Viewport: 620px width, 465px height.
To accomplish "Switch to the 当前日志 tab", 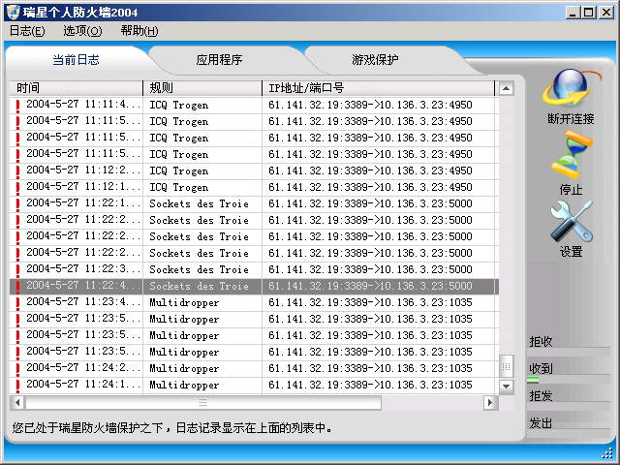I will pyautogui.click(x=76, y=60).
